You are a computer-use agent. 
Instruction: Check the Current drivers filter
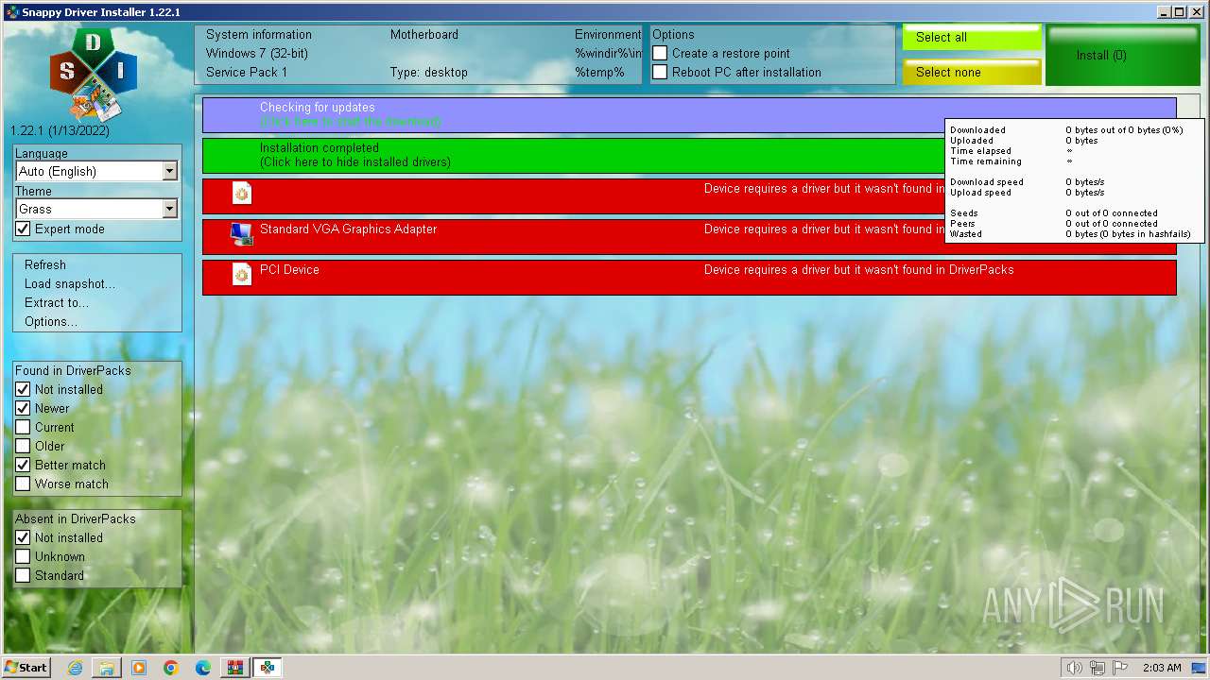point(23,428)
